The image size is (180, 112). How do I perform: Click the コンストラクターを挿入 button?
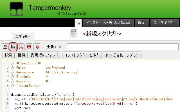82,55
